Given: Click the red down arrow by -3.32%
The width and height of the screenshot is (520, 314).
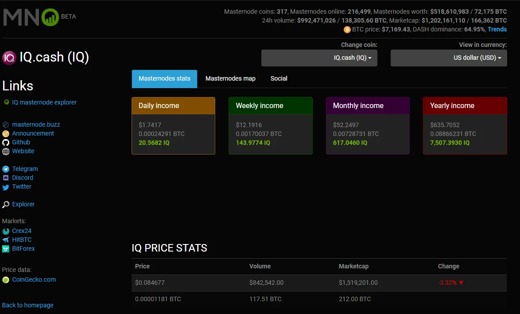Looking at the screenshot, I should pyautogui.click(x=461, y=283).
